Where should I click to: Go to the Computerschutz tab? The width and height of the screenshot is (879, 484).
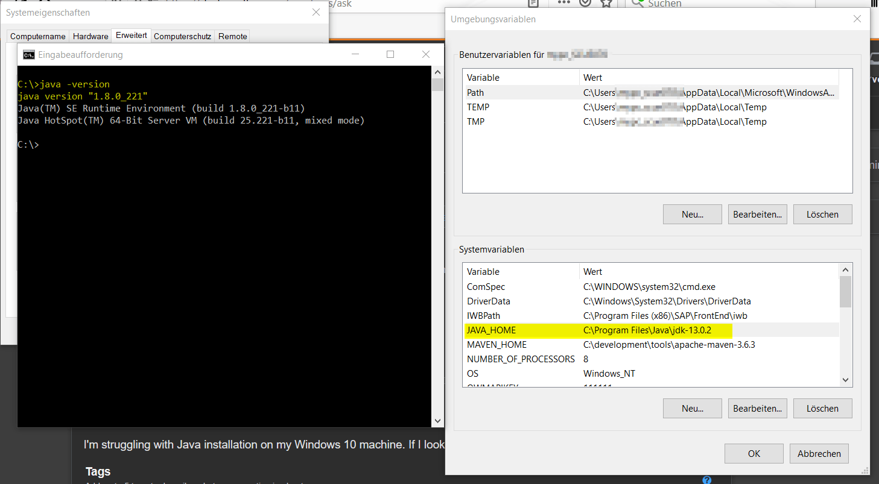[x=182, y=36]
